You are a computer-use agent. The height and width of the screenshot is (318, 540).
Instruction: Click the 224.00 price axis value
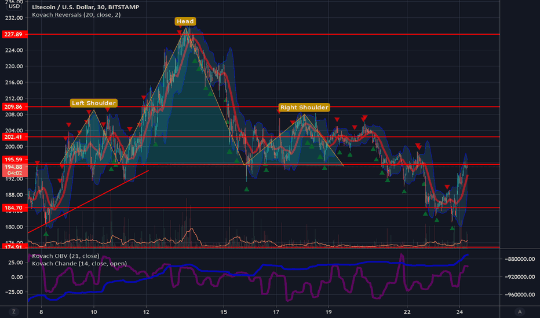(14, 50)
